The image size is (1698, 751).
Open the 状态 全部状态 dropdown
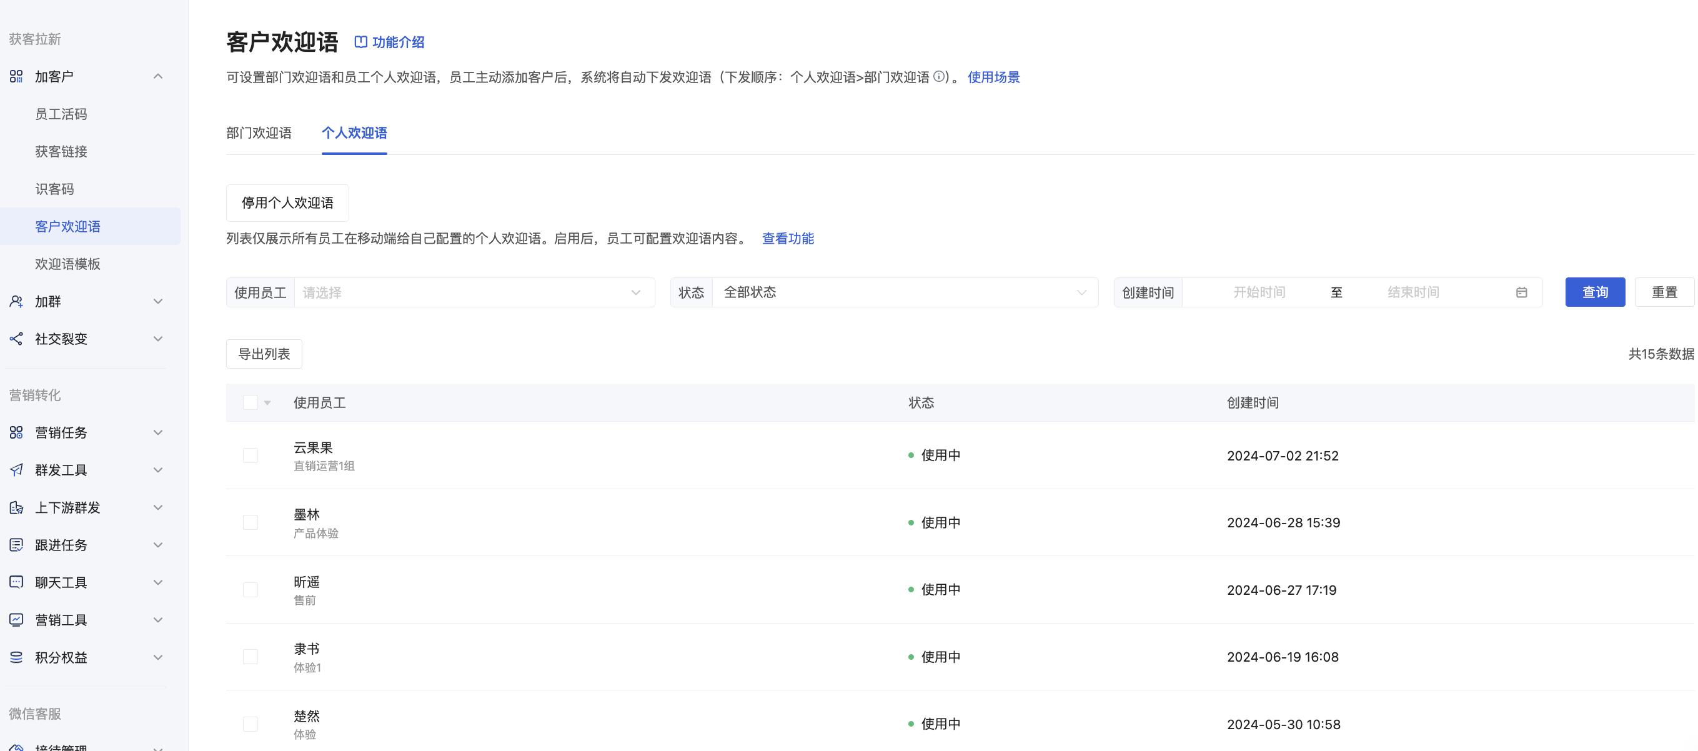905,293
